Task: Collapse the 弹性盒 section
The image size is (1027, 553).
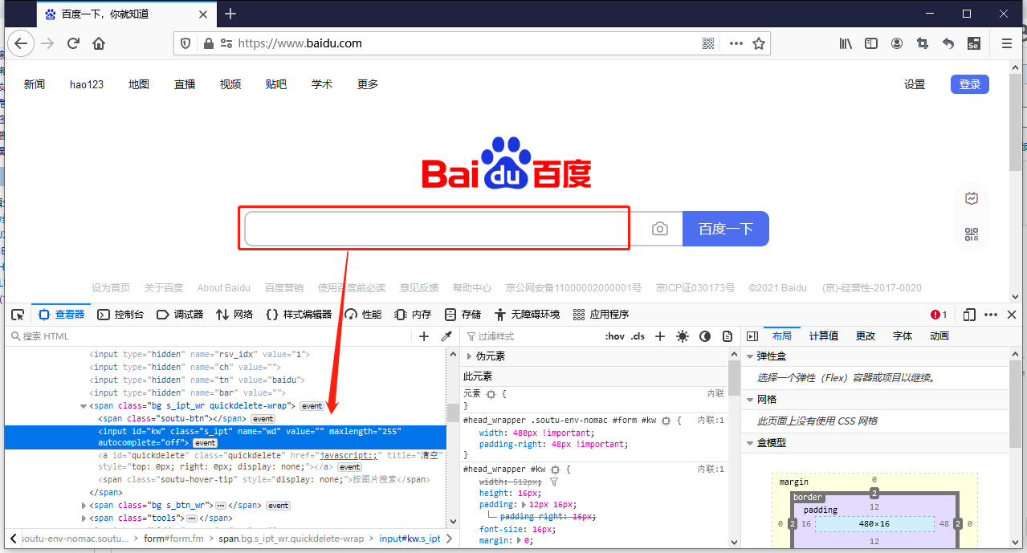Action: click(751, 356)
